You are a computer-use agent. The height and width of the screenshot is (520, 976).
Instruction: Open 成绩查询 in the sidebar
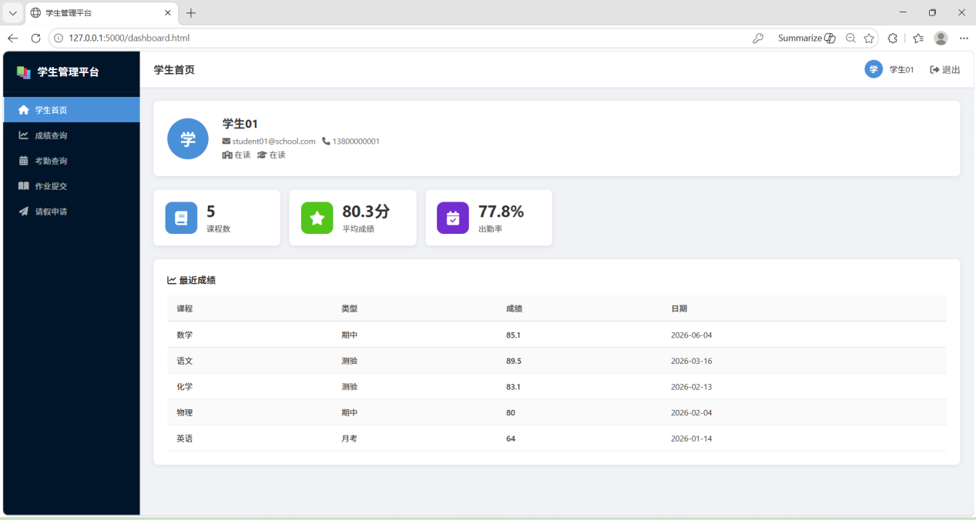[72, 135]
